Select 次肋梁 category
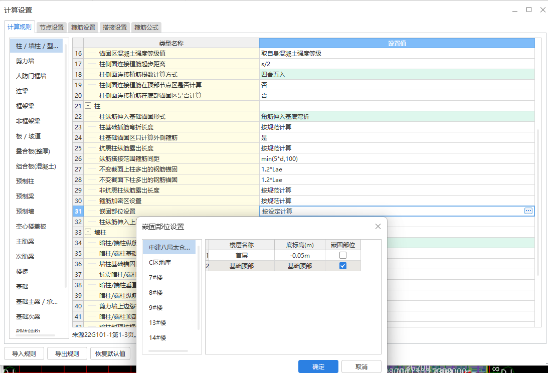 point(36,256)
